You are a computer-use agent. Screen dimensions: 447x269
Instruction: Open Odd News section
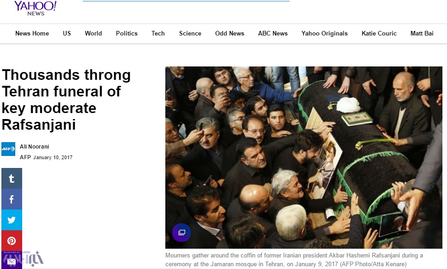pos(230,33)
